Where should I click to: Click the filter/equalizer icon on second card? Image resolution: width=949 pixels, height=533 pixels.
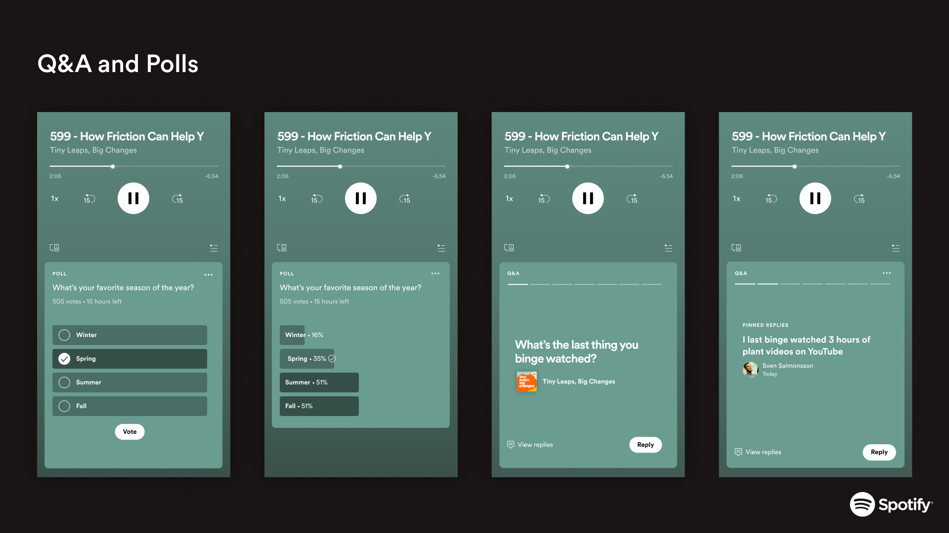point(440,247)
